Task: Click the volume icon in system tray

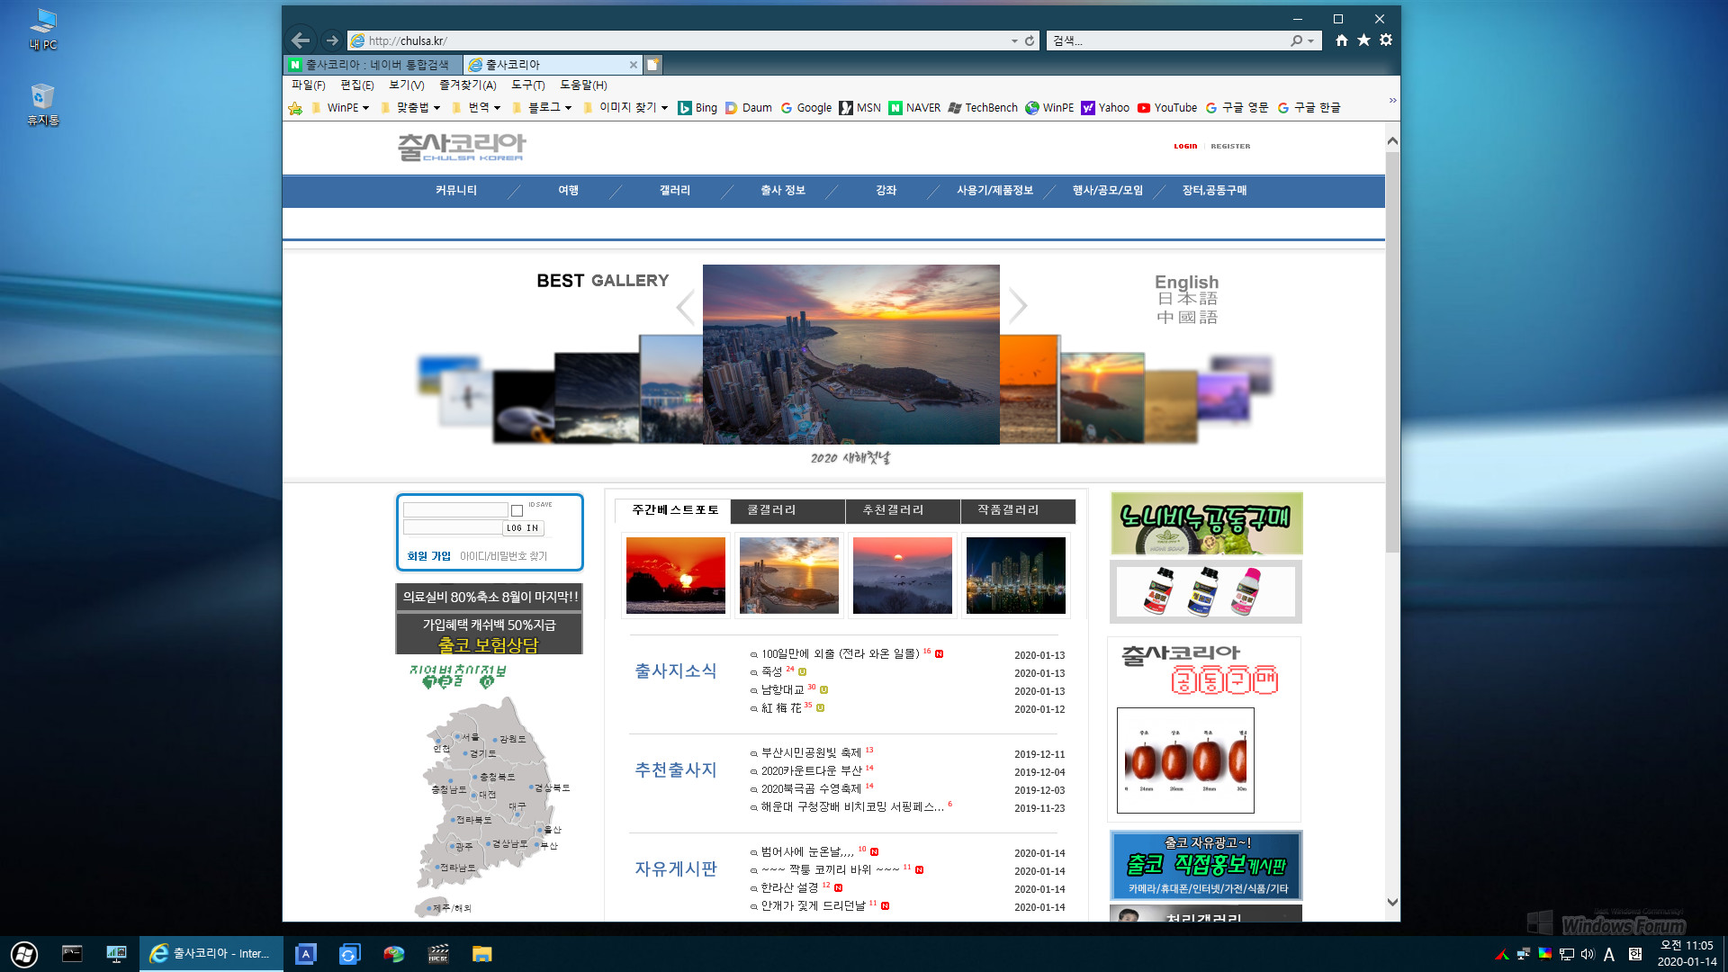Action: [x=1588, y=954]
